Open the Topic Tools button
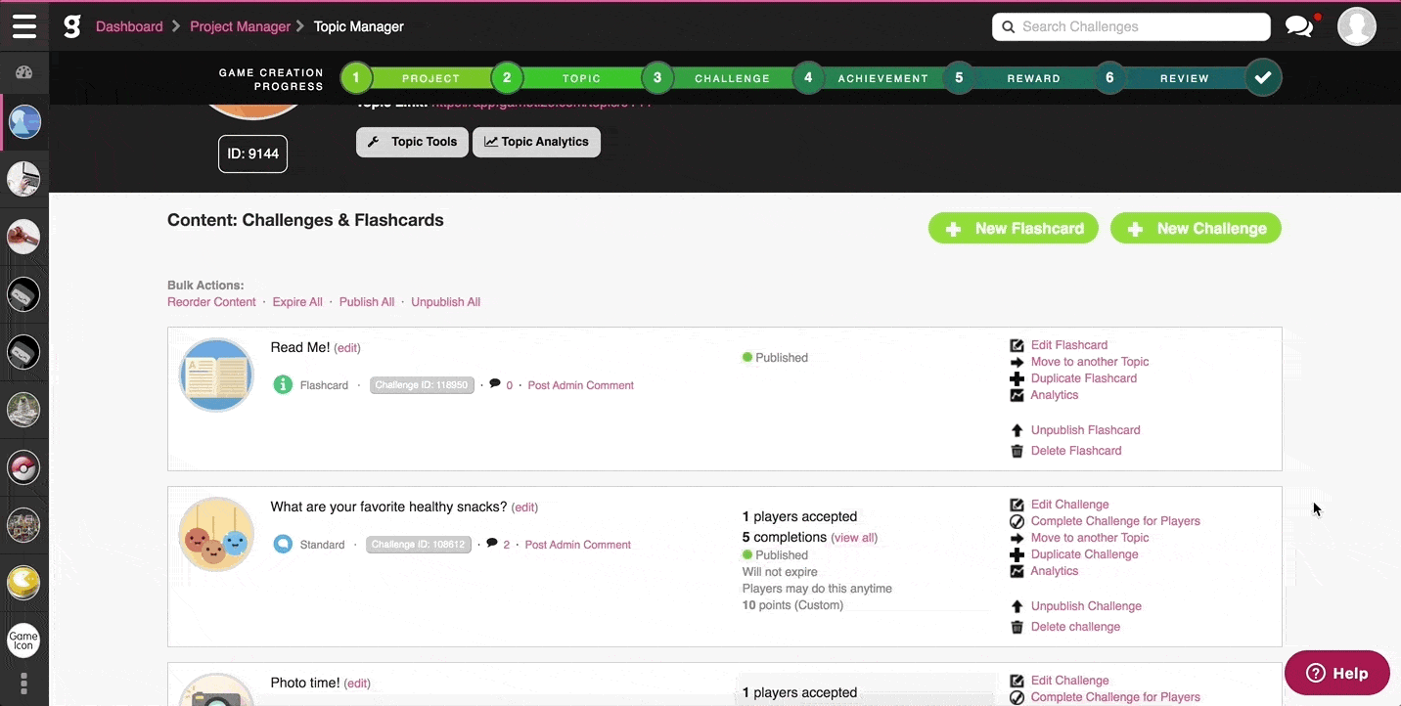Viewport: 1401px width, 706px height. pos(412,142)
